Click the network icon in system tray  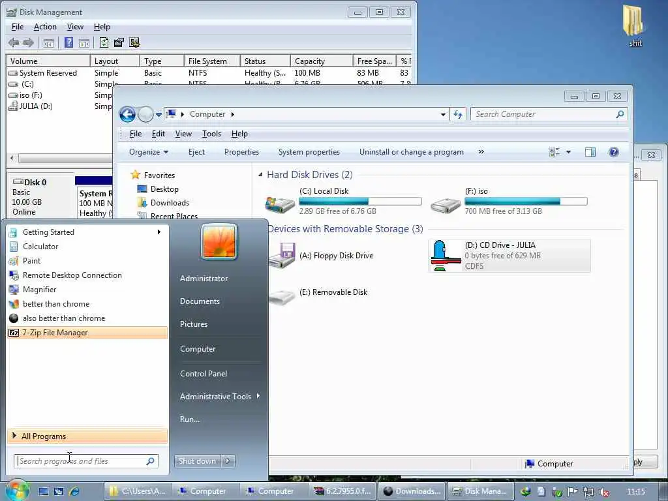(x=588, y=492)
